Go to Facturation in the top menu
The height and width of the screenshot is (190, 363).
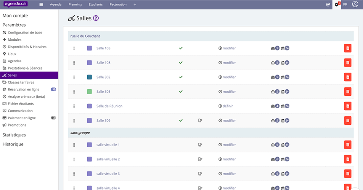tap(118, 5)
